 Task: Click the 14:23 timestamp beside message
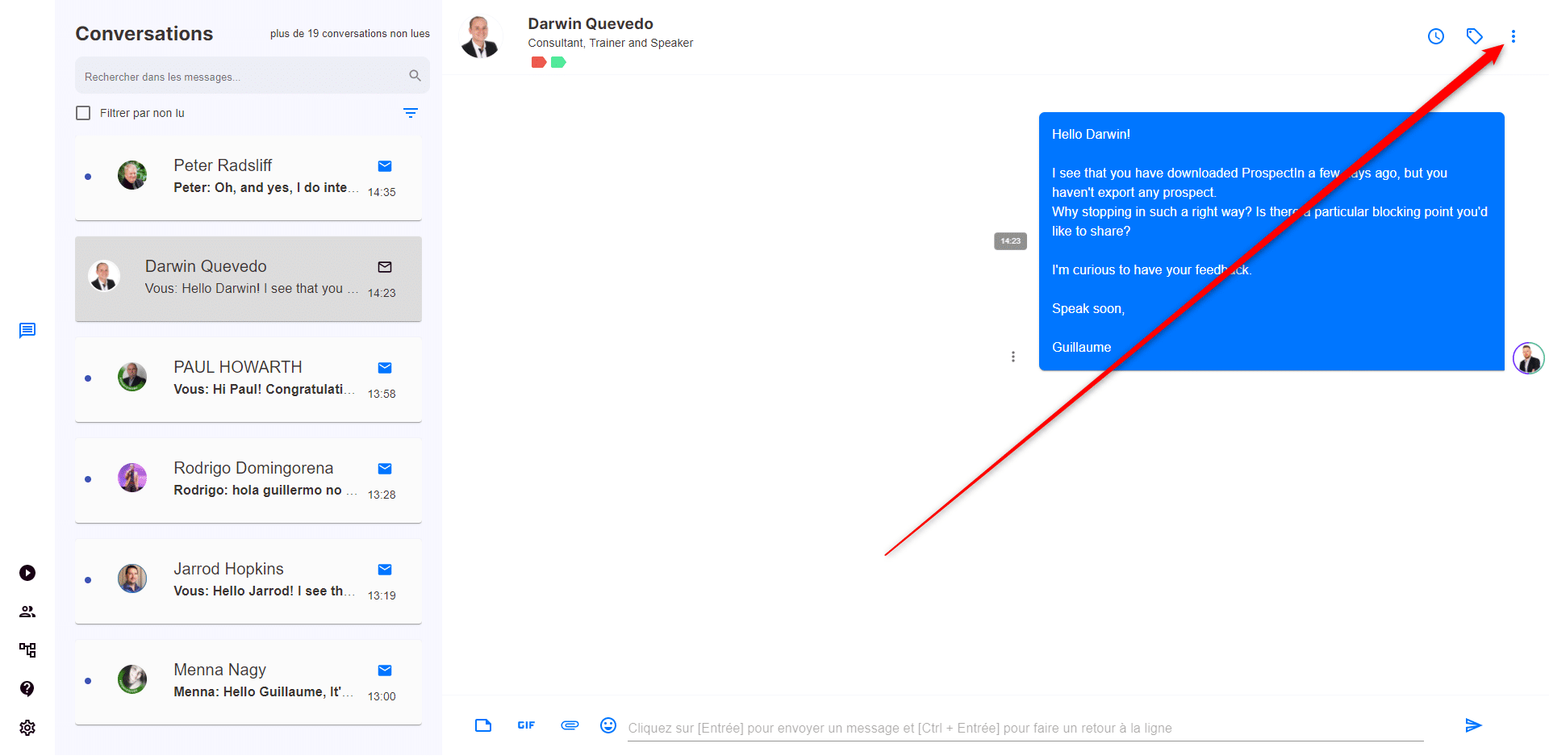(x=1010, y=241)
